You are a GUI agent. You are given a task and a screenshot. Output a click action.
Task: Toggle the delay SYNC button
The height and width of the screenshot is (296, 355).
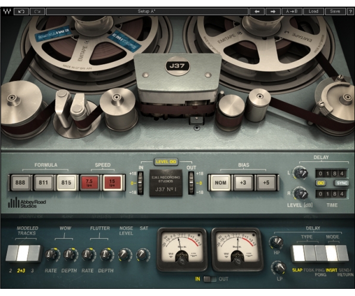[341, 183]
